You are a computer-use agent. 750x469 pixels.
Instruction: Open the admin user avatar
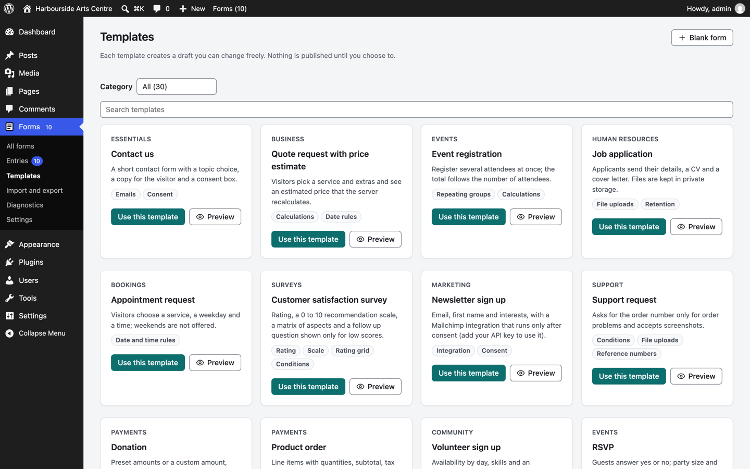740,8
